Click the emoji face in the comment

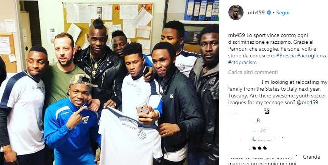pos(267,111)
